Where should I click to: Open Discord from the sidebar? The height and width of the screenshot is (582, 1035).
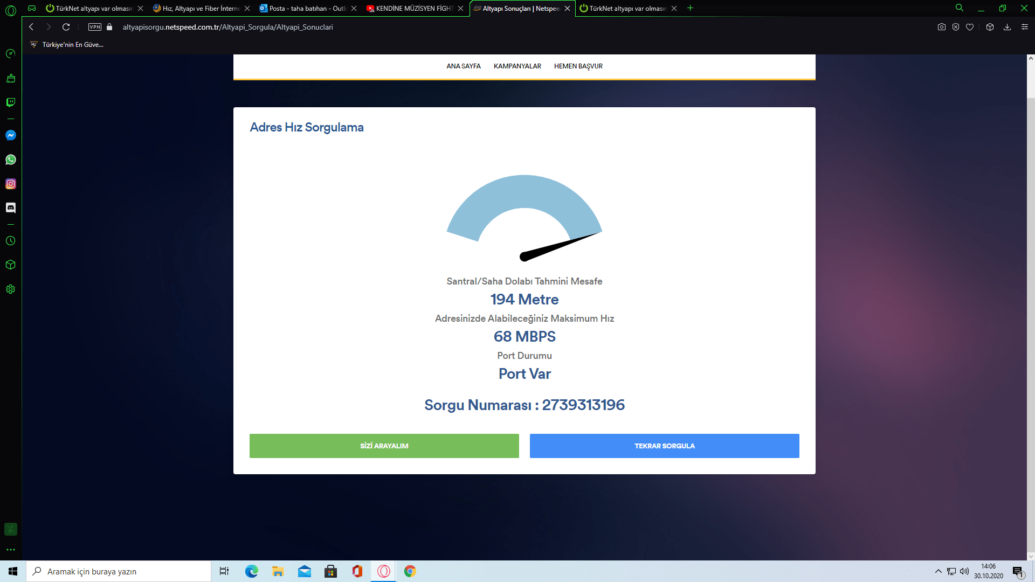(11, 208)
